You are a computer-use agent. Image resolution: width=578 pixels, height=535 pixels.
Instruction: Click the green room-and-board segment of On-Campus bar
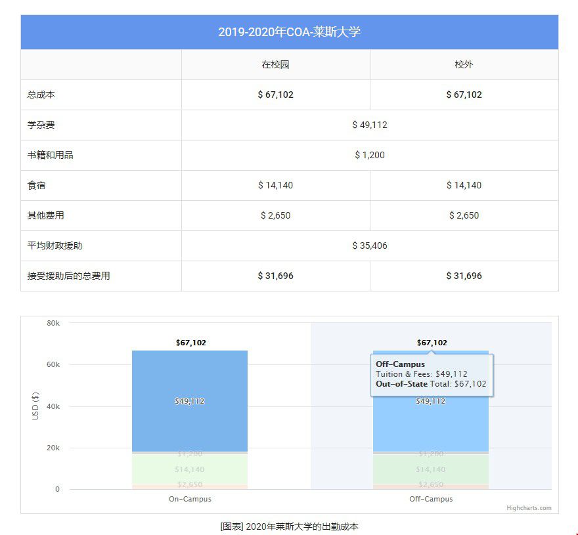[x=190, y=469]
